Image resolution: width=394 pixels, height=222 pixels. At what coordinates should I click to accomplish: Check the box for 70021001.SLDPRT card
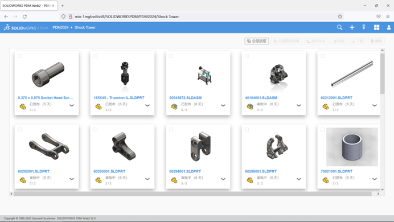pyautogui.click(x=323, y=130)
